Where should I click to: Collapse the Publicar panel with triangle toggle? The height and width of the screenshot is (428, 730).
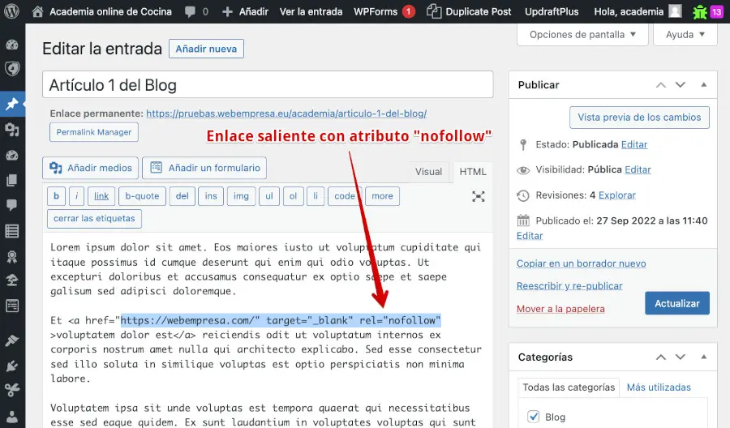tap(703, 85)
